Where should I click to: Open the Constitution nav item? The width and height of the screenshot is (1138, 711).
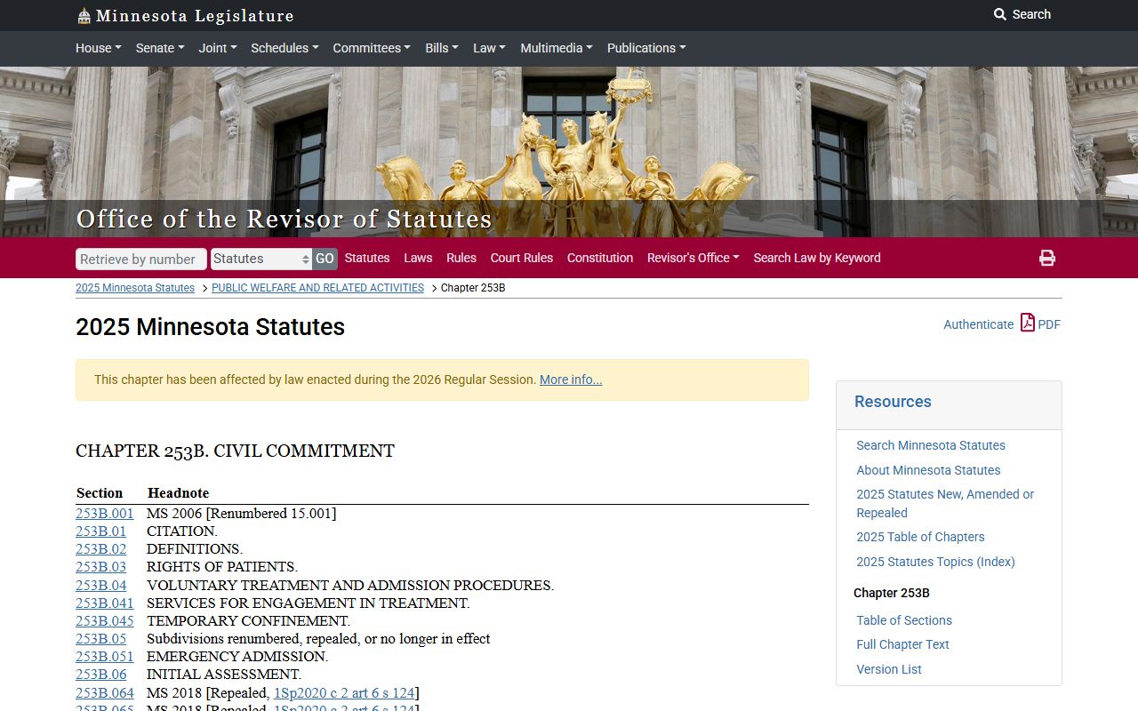tap(600, 258)
